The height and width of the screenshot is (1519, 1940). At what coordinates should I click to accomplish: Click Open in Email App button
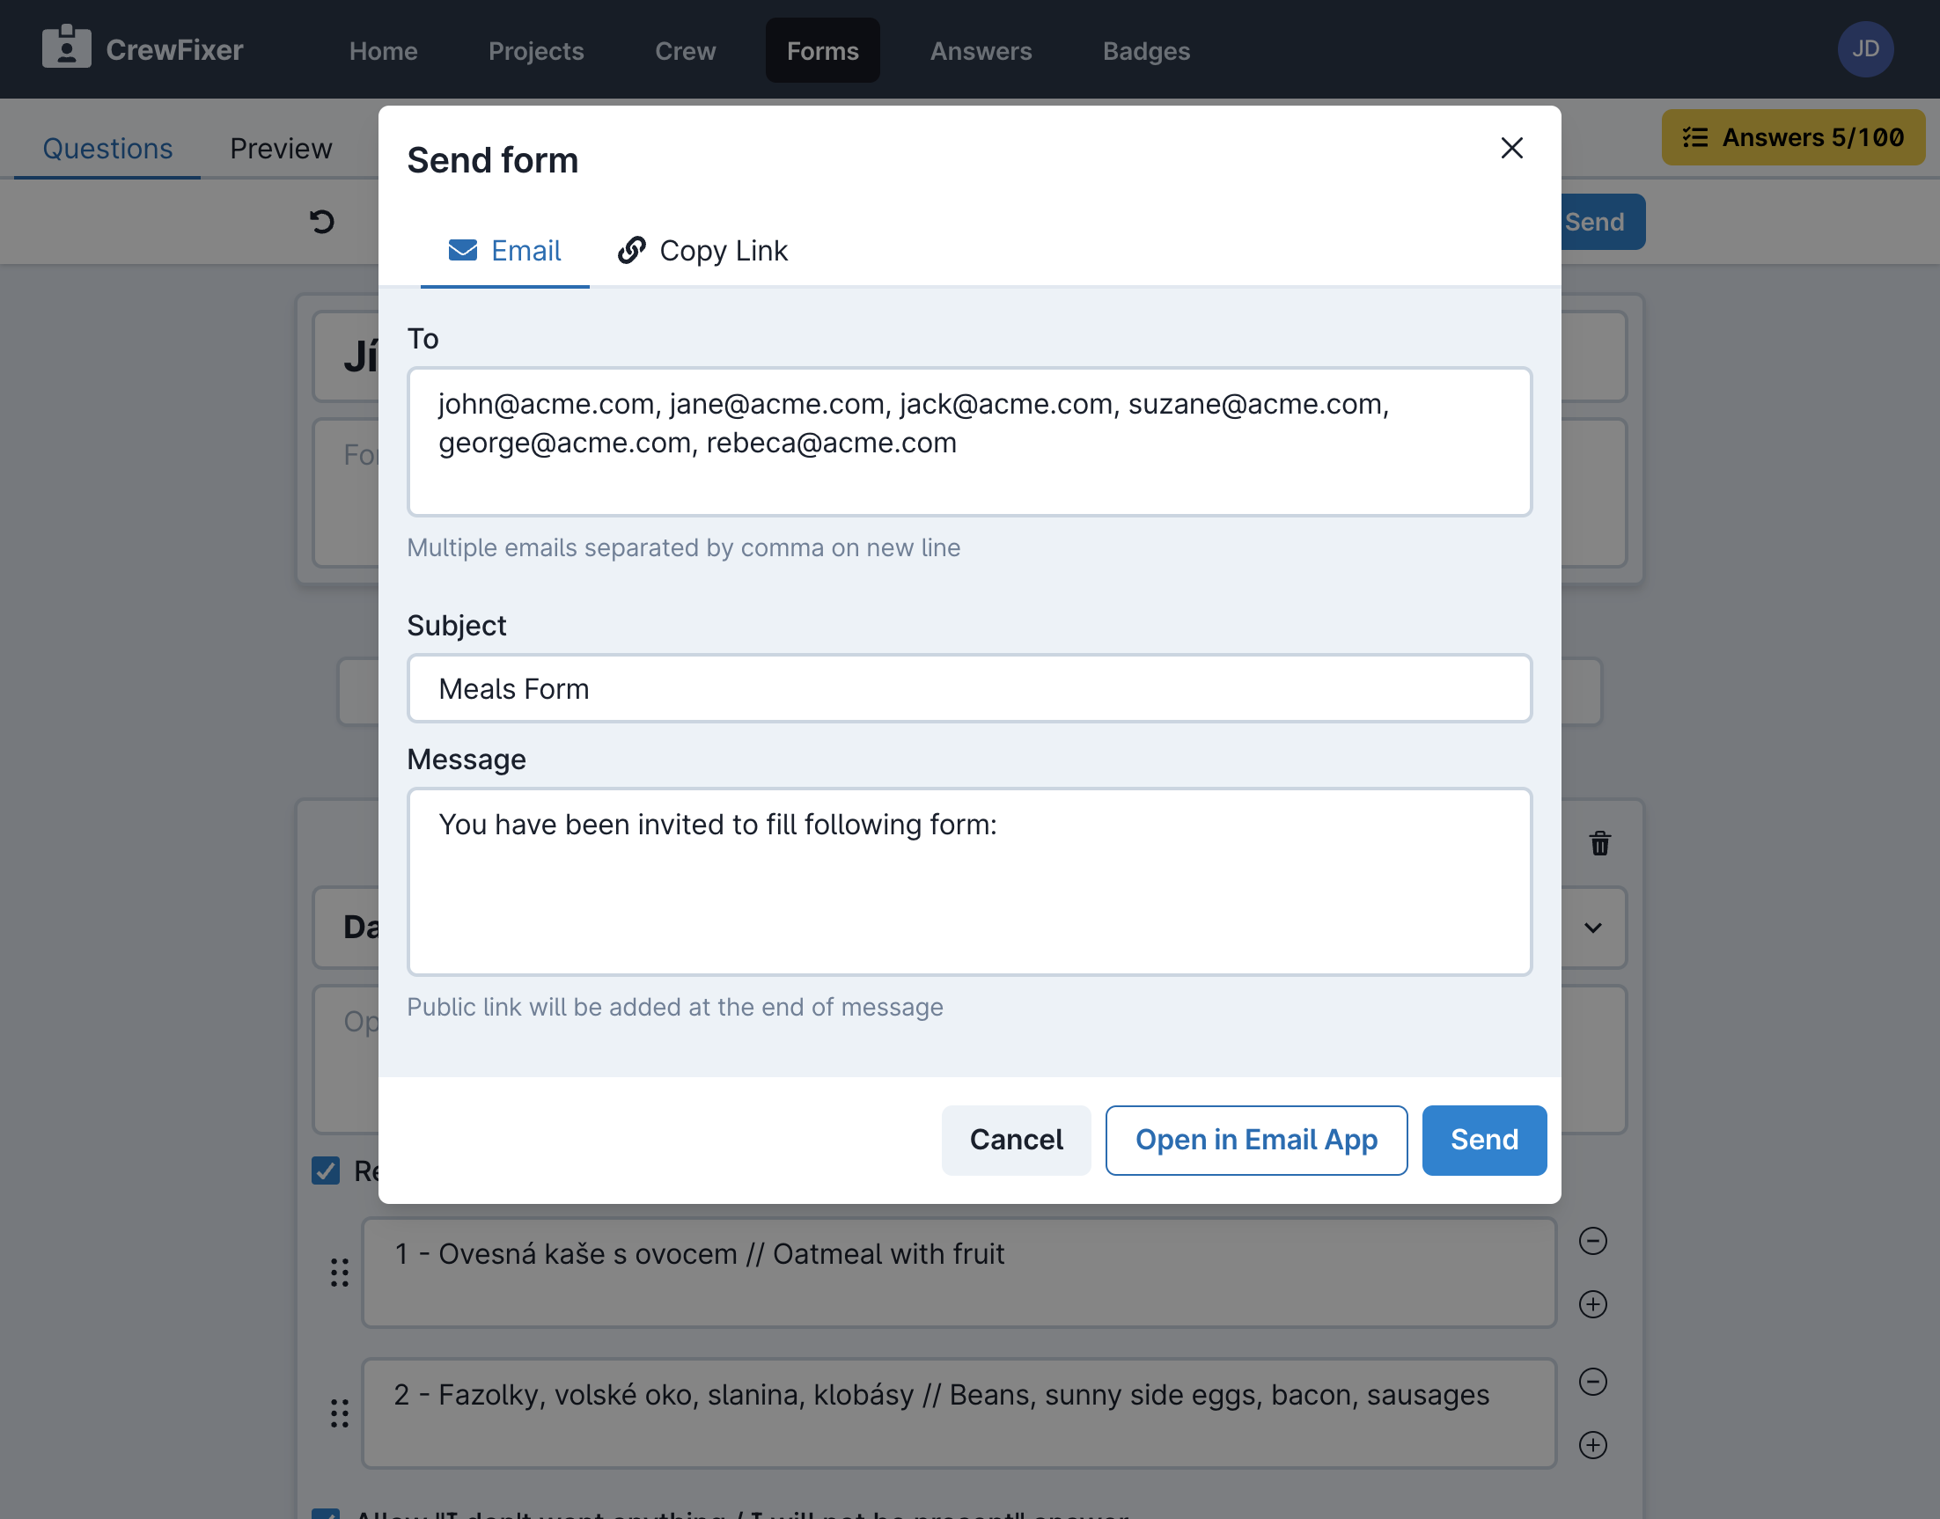click(1255, 1139)
